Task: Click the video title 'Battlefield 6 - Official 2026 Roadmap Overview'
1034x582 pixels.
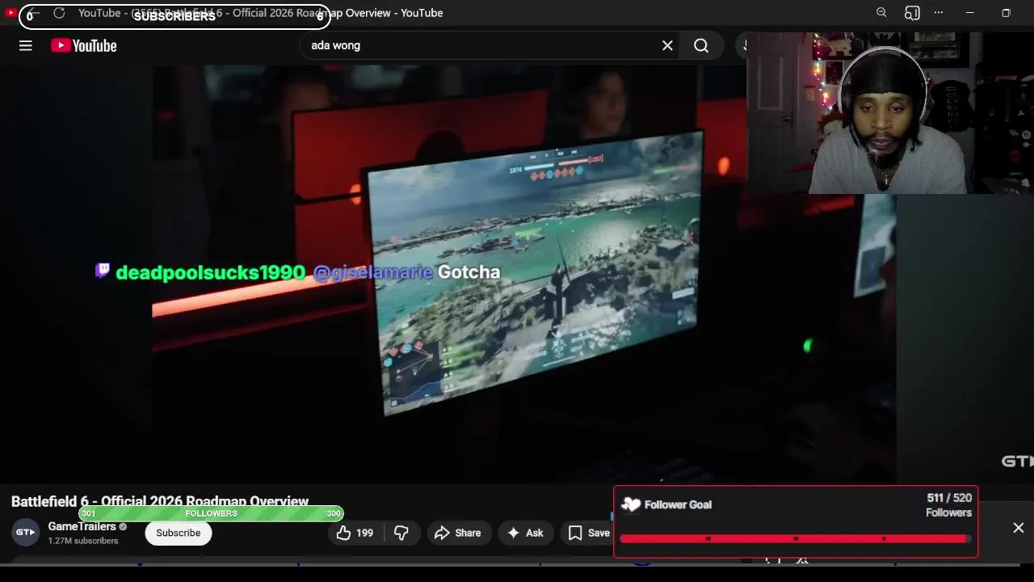Action: pos(160,501)
